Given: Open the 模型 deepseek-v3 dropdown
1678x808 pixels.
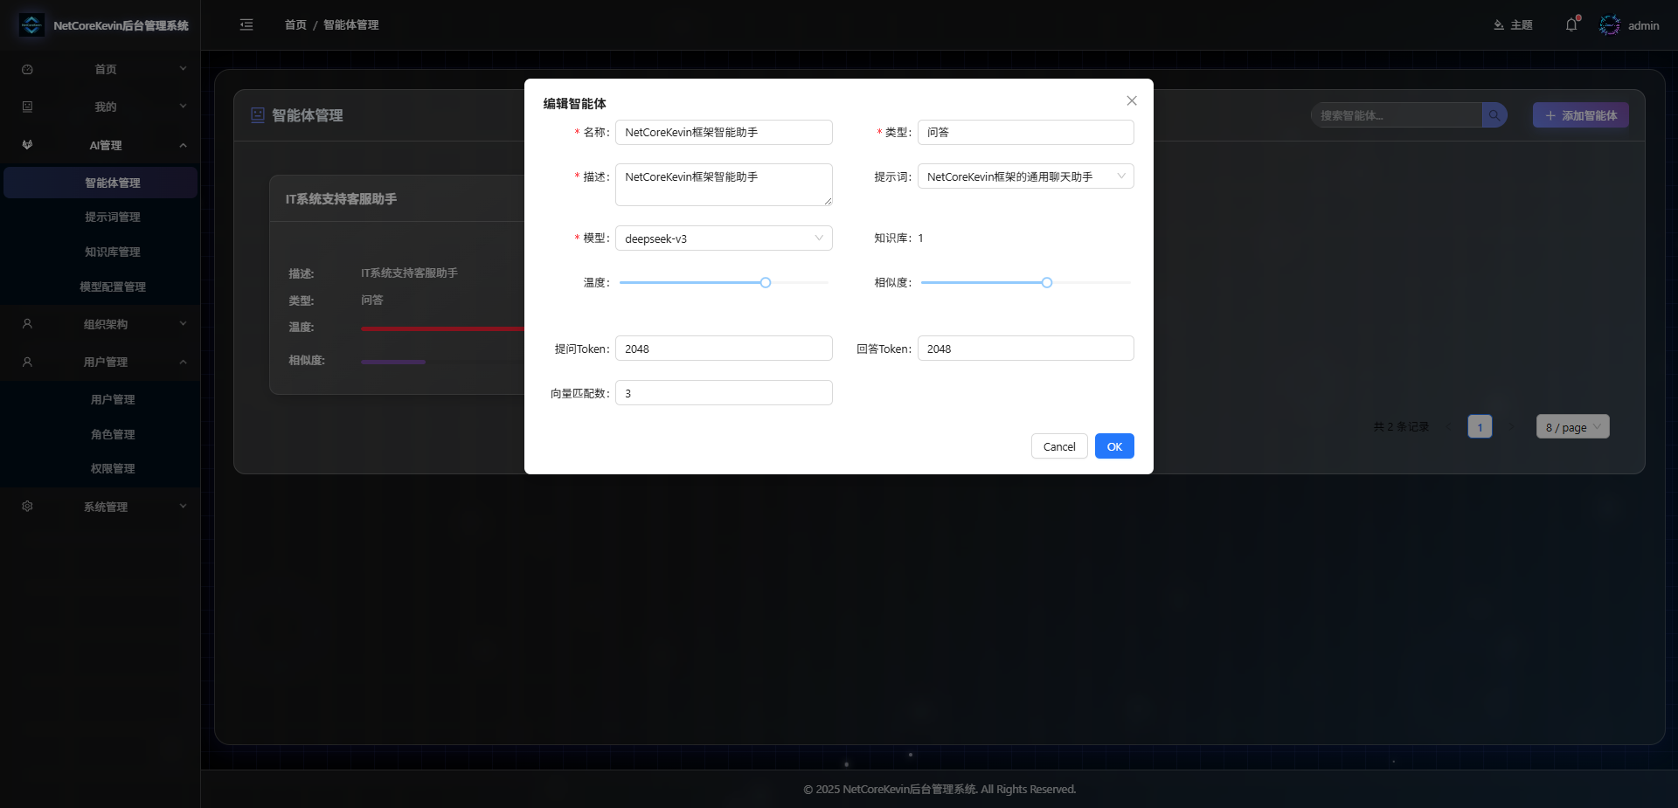Looking at the screenshot, I should tap(724, 238).
